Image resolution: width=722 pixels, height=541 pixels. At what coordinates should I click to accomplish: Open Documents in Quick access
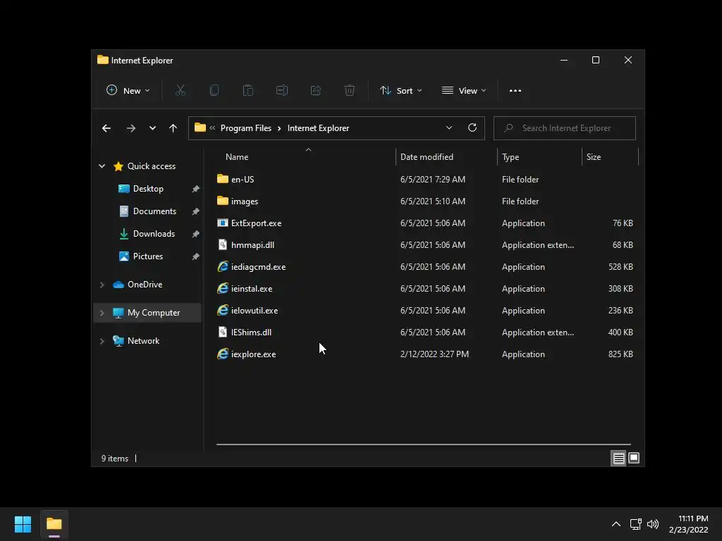click(154, 211)
